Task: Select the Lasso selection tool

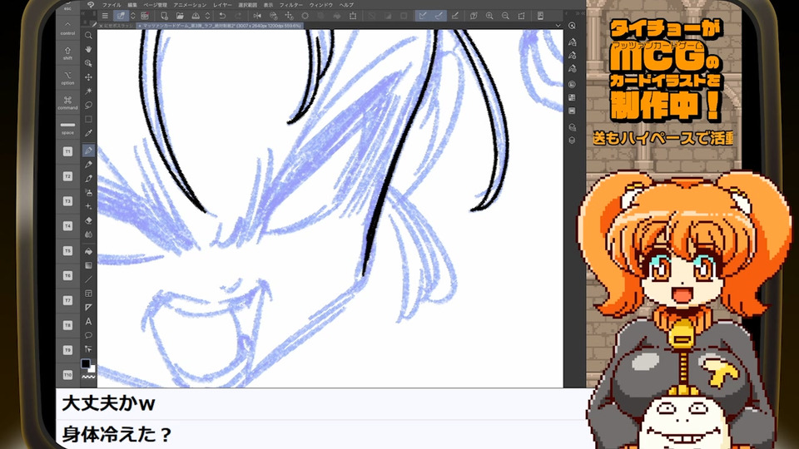Action: [x=89, y=105]
